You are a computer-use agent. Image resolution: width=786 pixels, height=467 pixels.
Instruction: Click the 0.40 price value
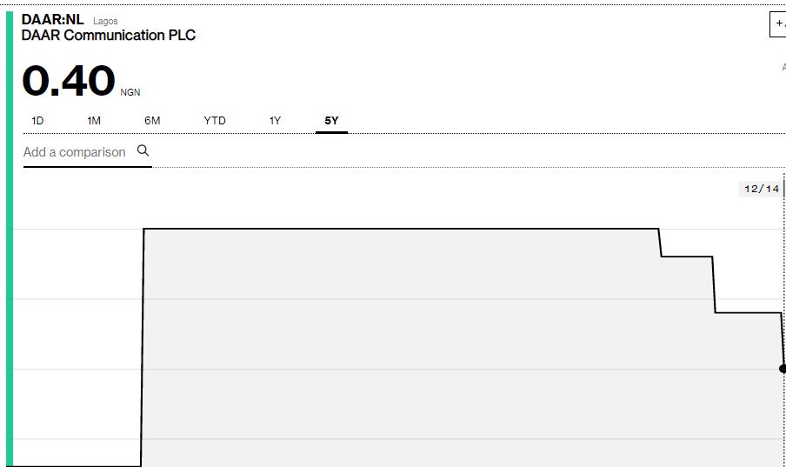[69, 81]
